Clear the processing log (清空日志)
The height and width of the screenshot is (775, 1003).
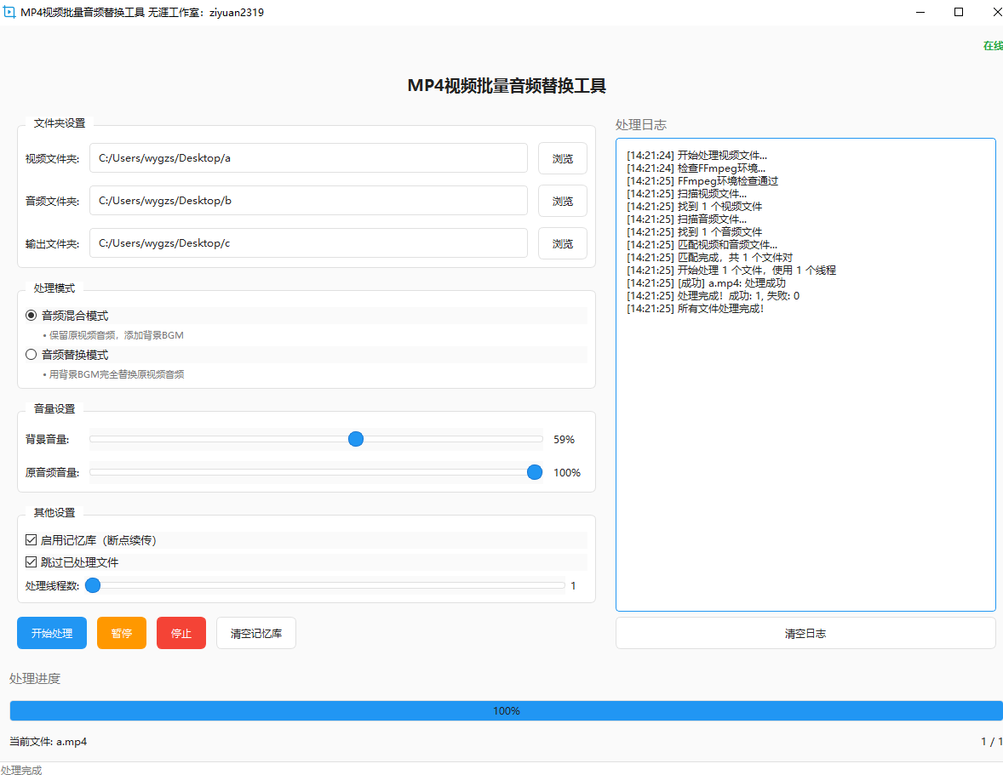click(805, 633)
